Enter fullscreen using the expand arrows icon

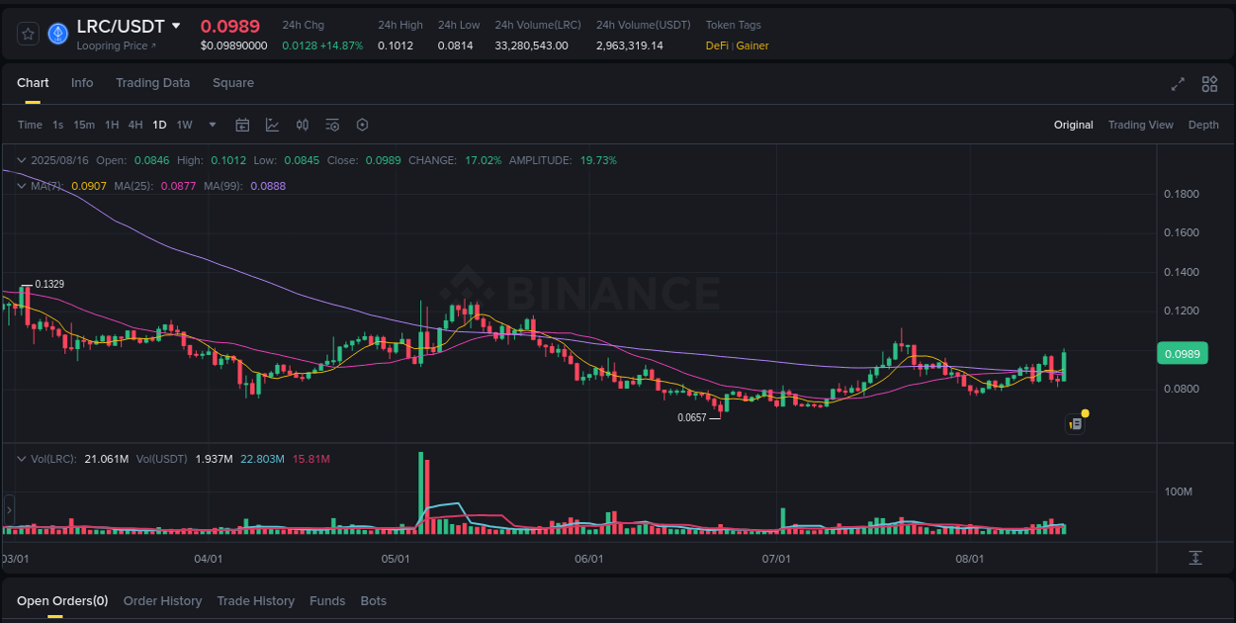pyautogui.click(x=1178, y=84)
